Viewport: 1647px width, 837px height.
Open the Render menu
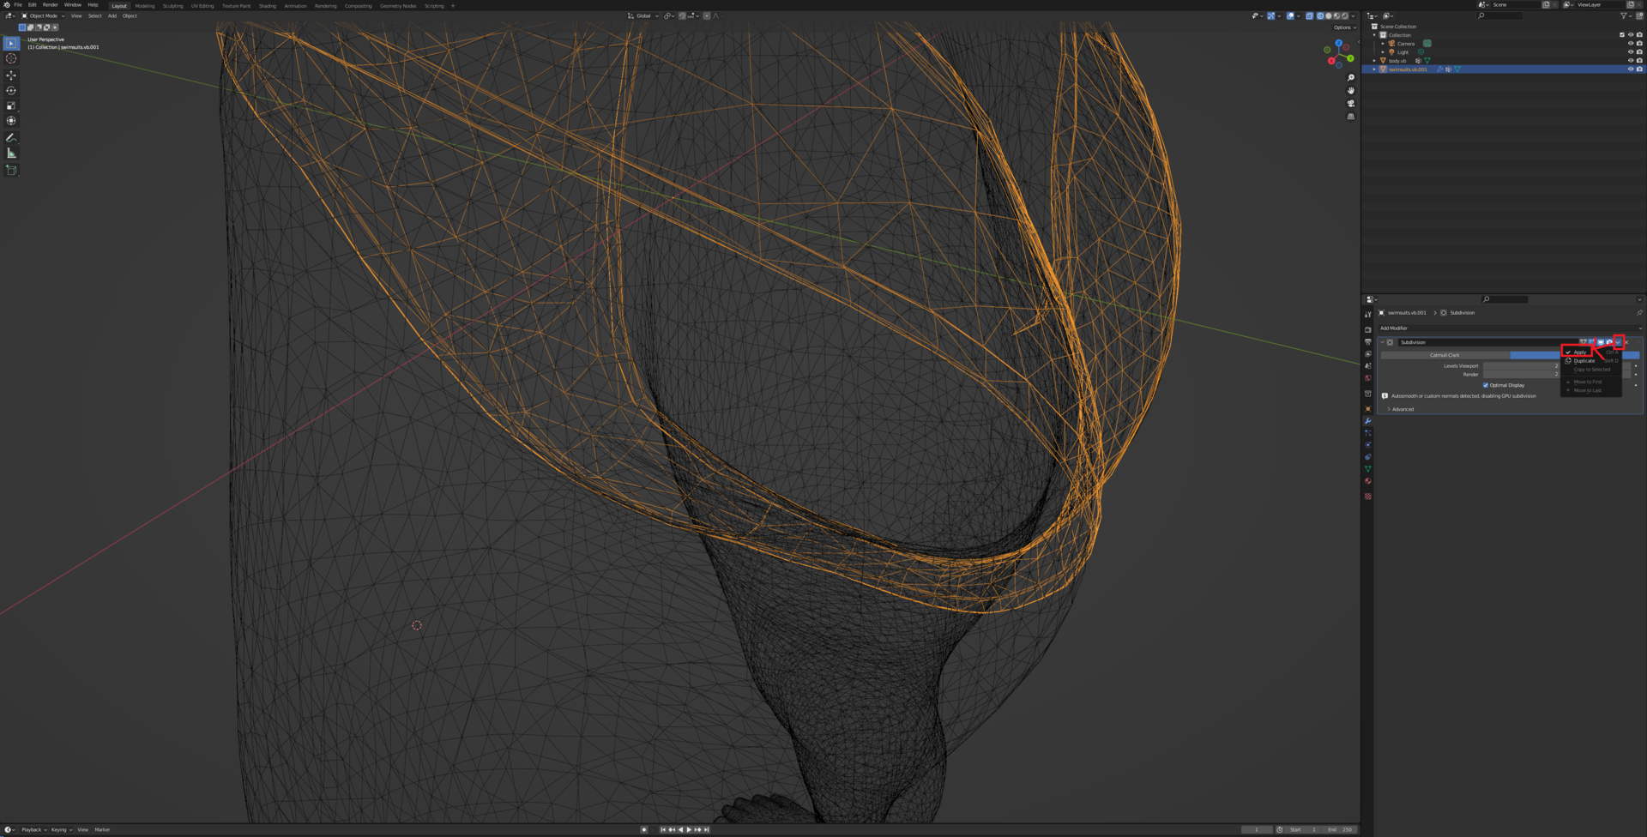pyautogui.click(x=51, y=5)
